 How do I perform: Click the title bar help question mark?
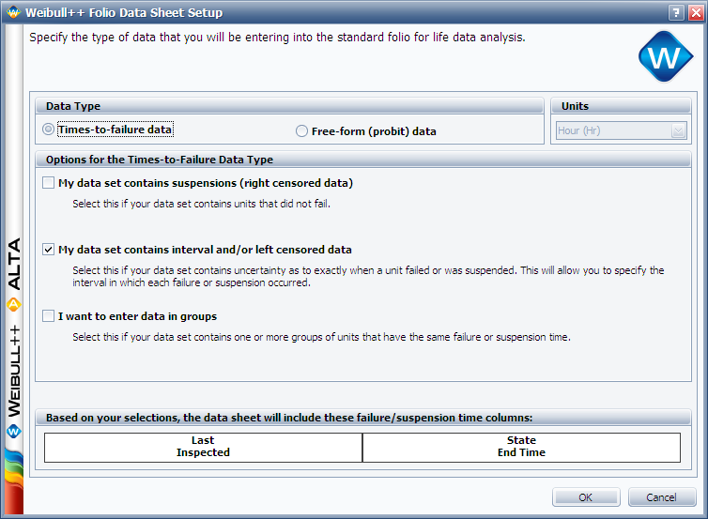(674, 13)
